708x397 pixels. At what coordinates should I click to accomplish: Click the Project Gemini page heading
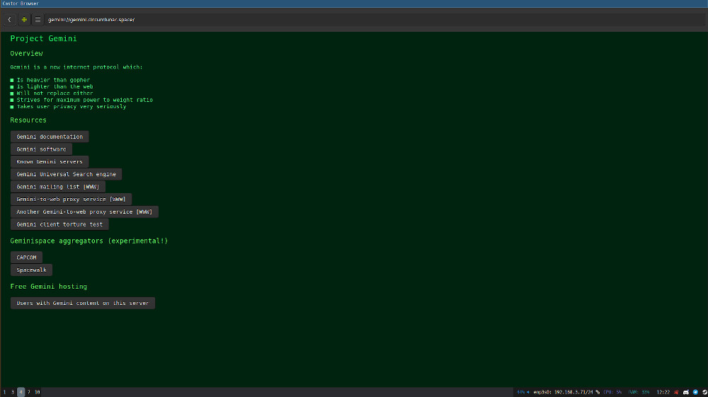(43, 39)
